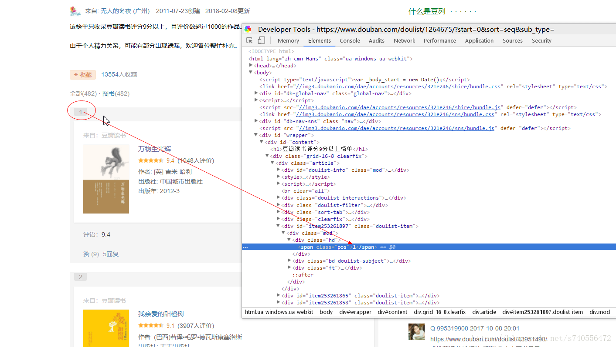Open the Application tab

pyautogui.click(x=479, y=40)
